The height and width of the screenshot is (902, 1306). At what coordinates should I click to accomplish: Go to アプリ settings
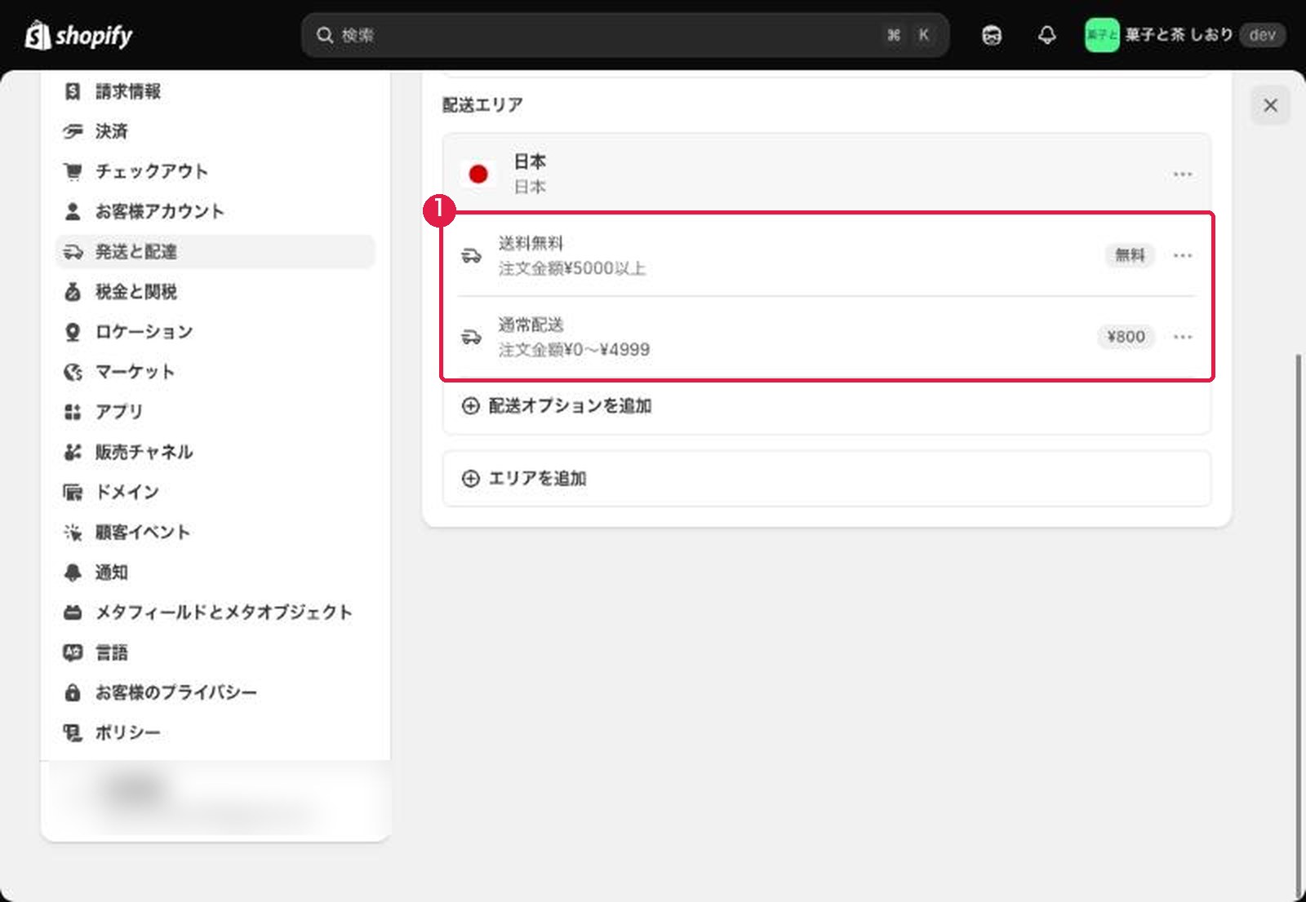[x=215, y=411]
